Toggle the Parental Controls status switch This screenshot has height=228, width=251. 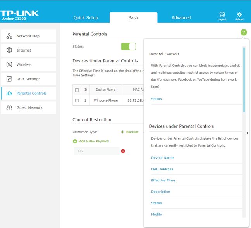tap(129, 47)
